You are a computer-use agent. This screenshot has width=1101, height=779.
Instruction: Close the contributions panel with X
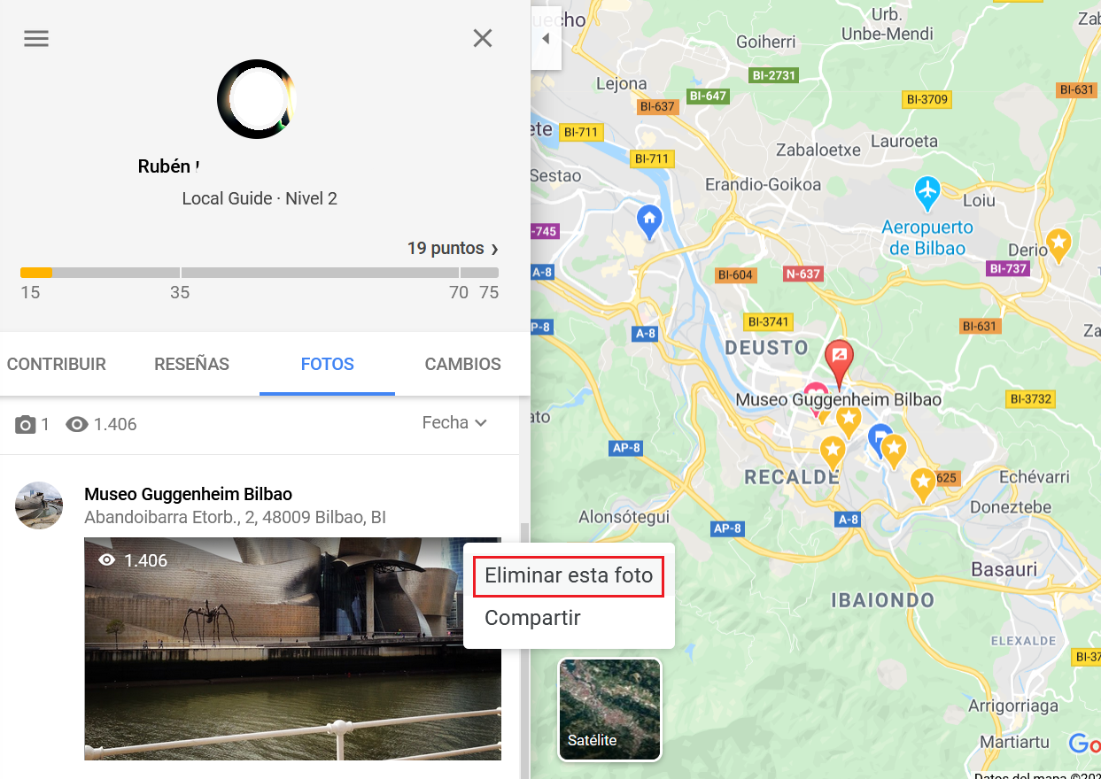click(x=483, y=38)
